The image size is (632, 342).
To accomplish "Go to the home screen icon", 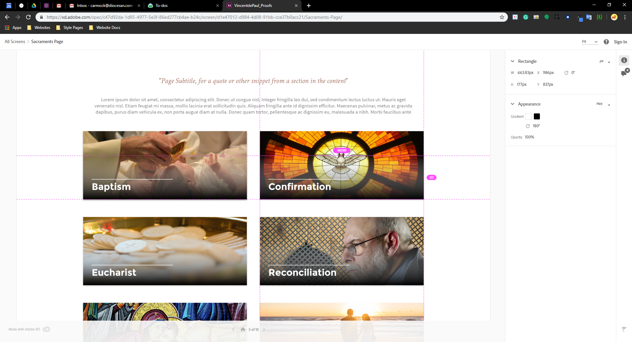I will coord(243,330).
